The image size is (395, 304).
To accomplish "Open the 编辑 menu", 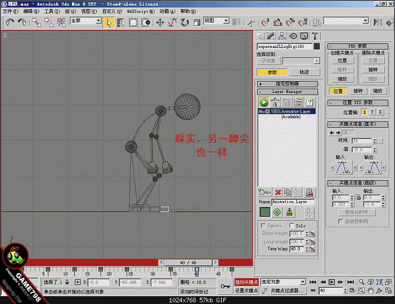I will point(32,11).
